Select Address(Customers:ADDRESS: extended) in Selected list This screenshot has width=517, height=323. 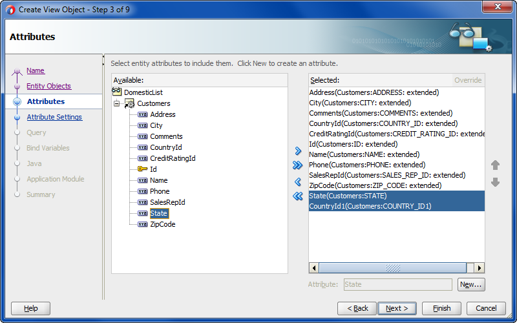tap(397, 92)
